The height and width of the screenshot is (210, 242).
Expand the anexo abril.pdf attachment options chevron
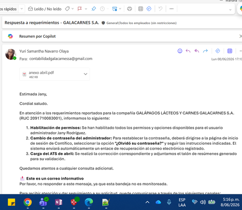86,74
